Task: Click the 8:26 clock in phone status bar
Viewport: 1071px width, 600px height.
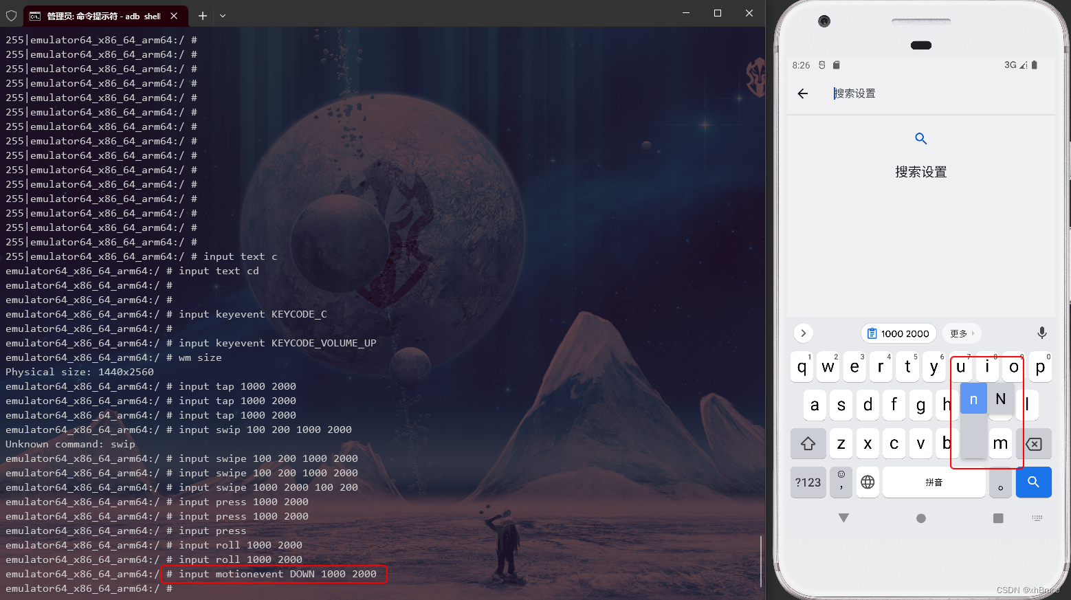Action: click(x=801, y=65)
